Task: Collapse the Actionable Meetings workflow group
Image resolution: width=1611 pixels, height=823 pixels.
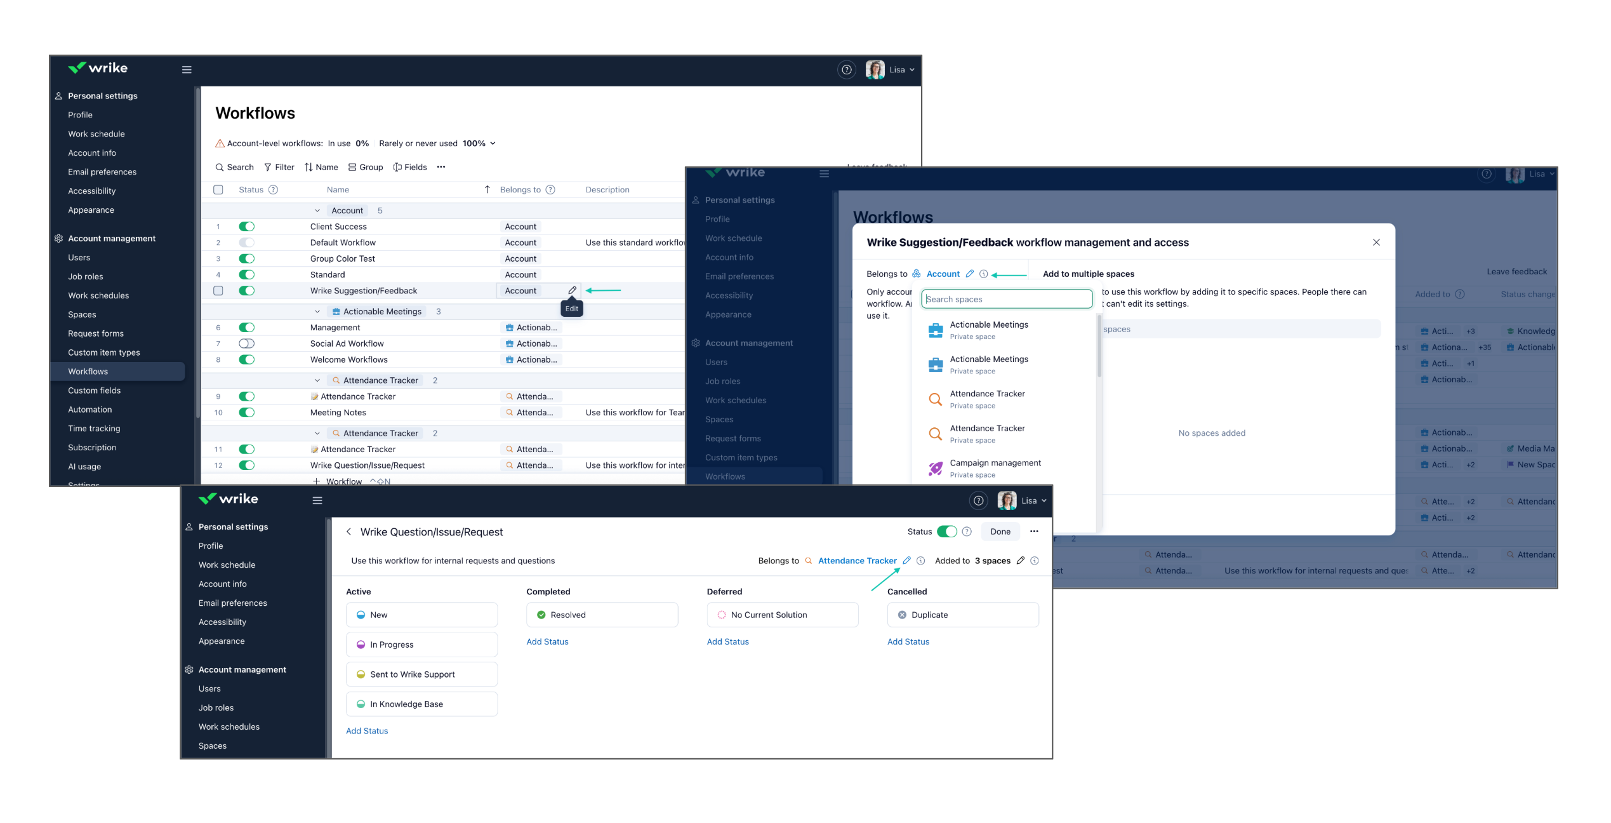Action: coord(317,311)
